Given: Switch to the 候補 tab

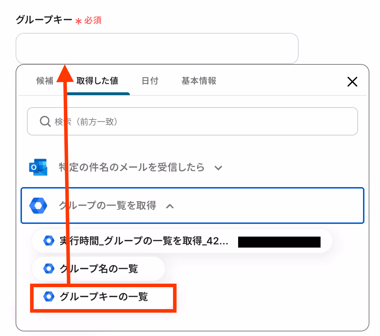Looking at the screenshot, I should 45,81.
